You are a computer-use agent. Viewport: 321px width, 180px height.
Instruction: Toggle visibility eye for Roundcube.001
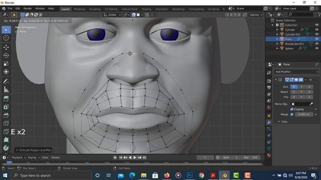click(316, 43)
